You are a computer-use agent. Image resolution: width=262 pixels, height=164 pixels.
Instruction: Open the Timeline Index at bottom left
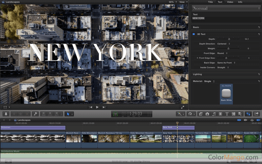pyautogui.click(x=8, y=161)
